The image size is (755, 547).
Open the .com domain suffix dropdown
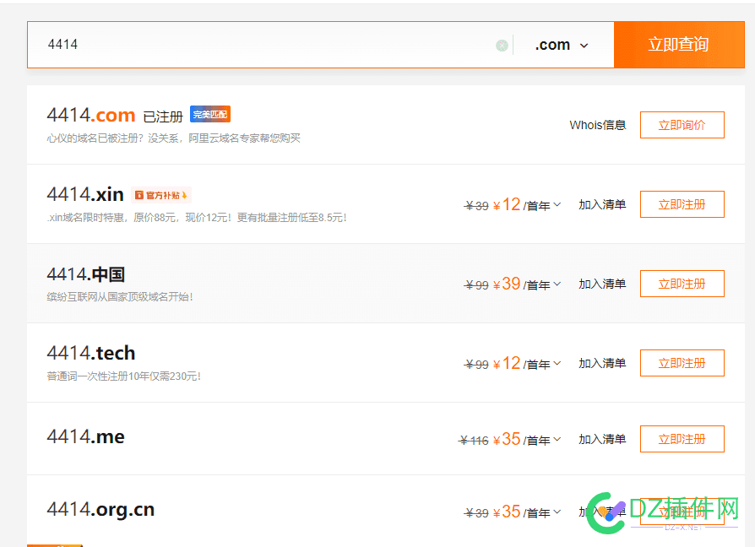[x=562, y=45]
